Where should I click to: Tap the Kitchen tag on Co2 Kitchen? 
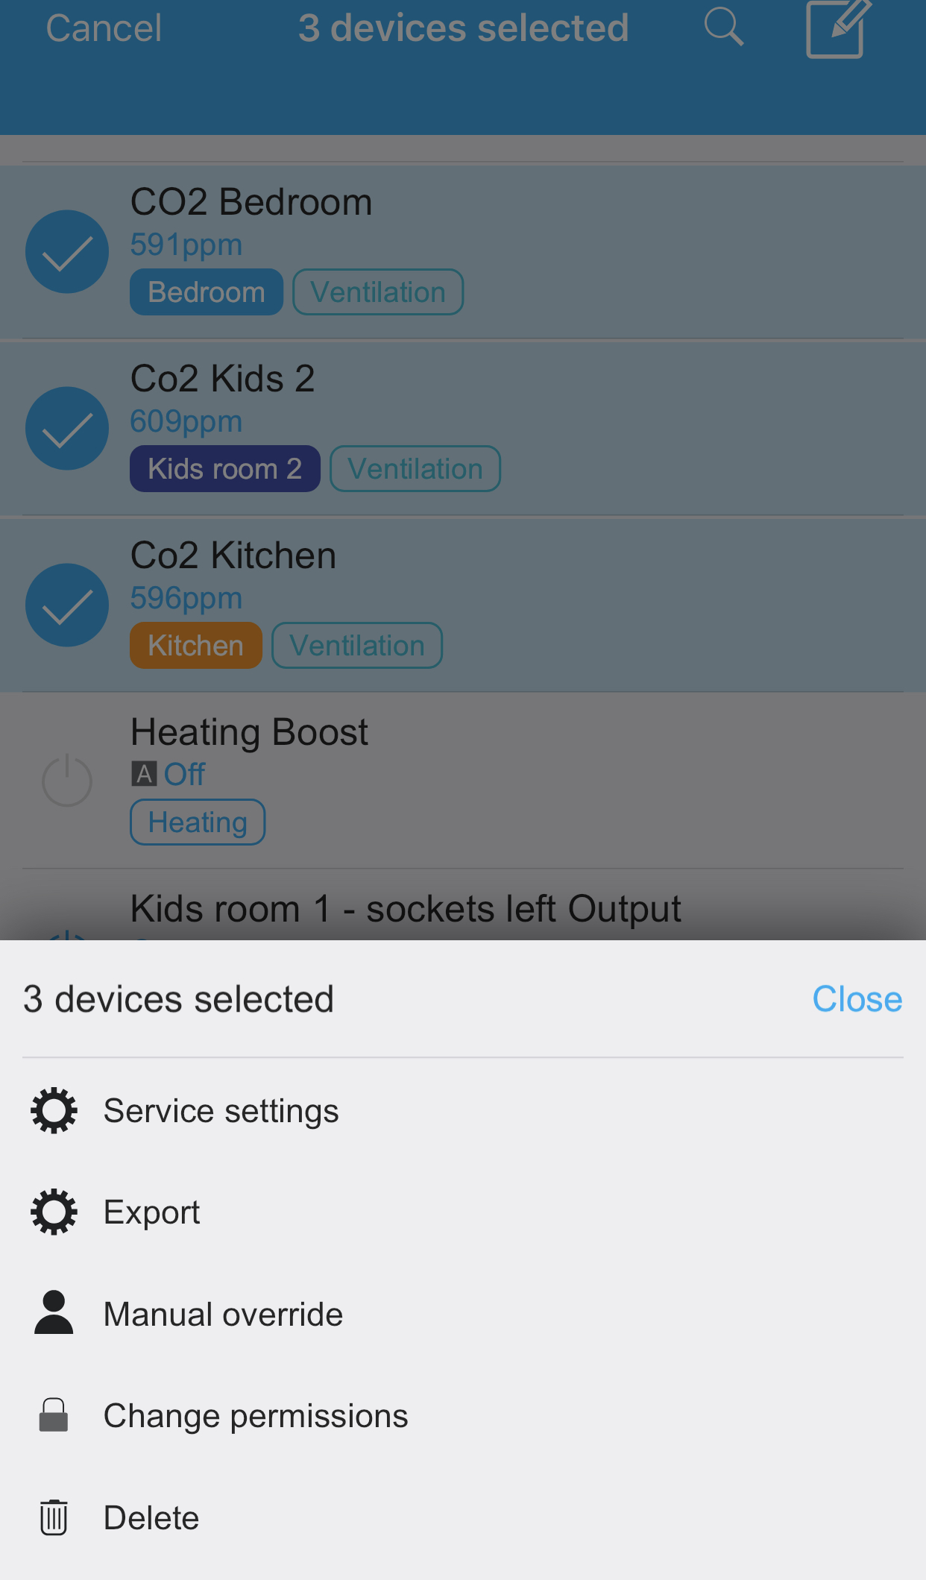tap(195, 645)
